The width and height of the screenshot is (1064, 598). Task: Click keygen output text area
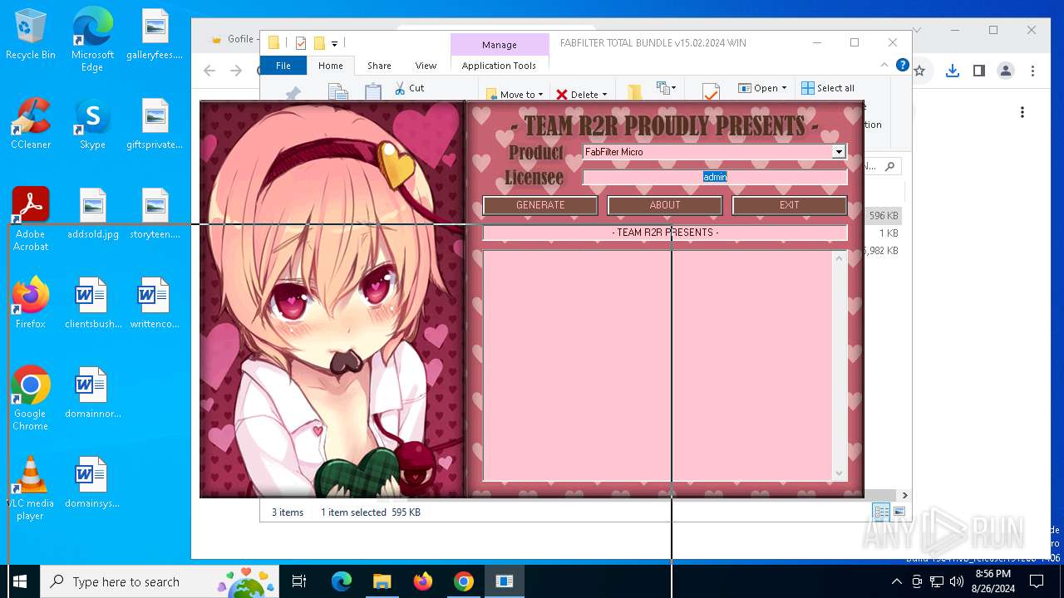tap(658, 365)
